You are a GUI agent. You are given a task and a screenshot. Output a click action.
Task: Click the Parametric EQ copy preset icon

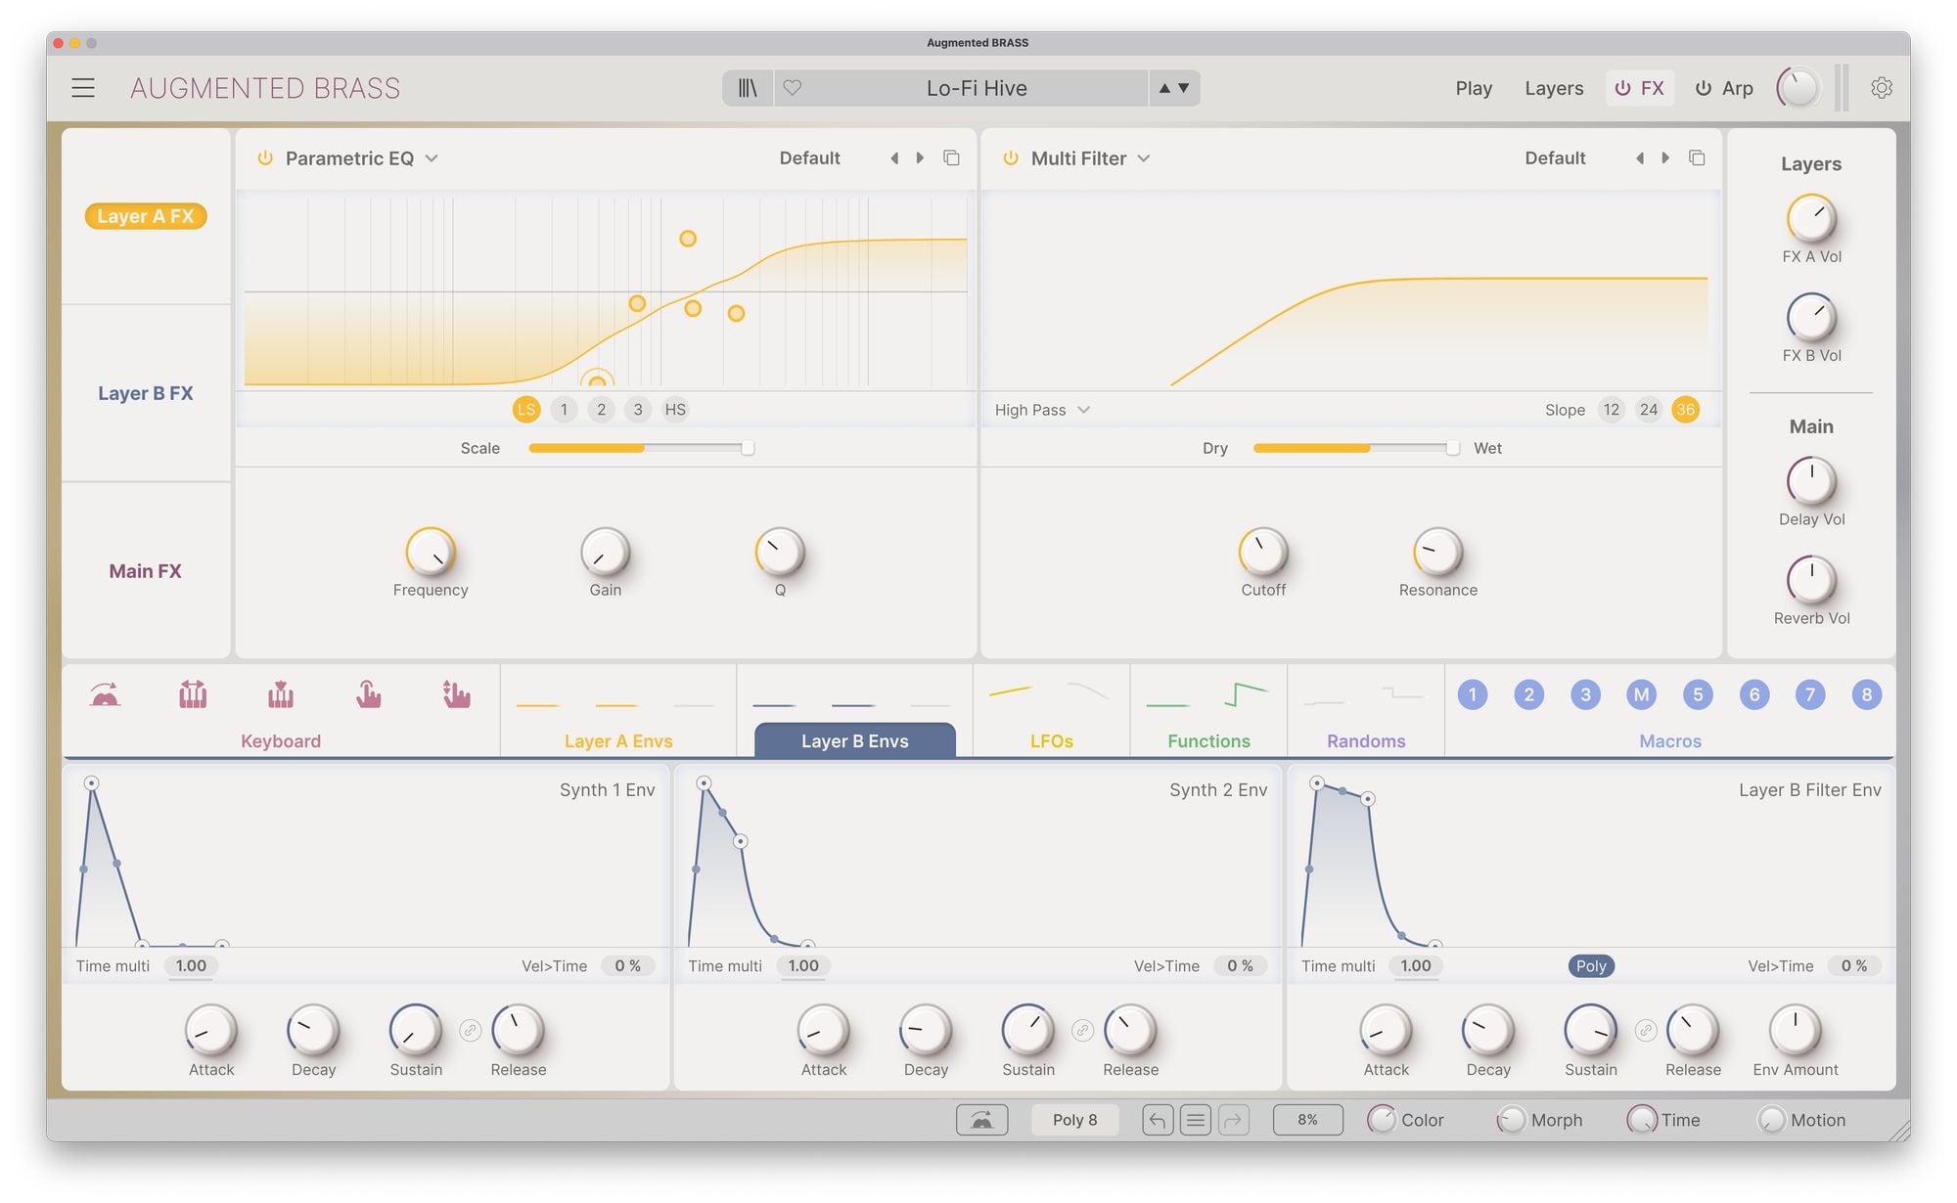pos(951,158)
